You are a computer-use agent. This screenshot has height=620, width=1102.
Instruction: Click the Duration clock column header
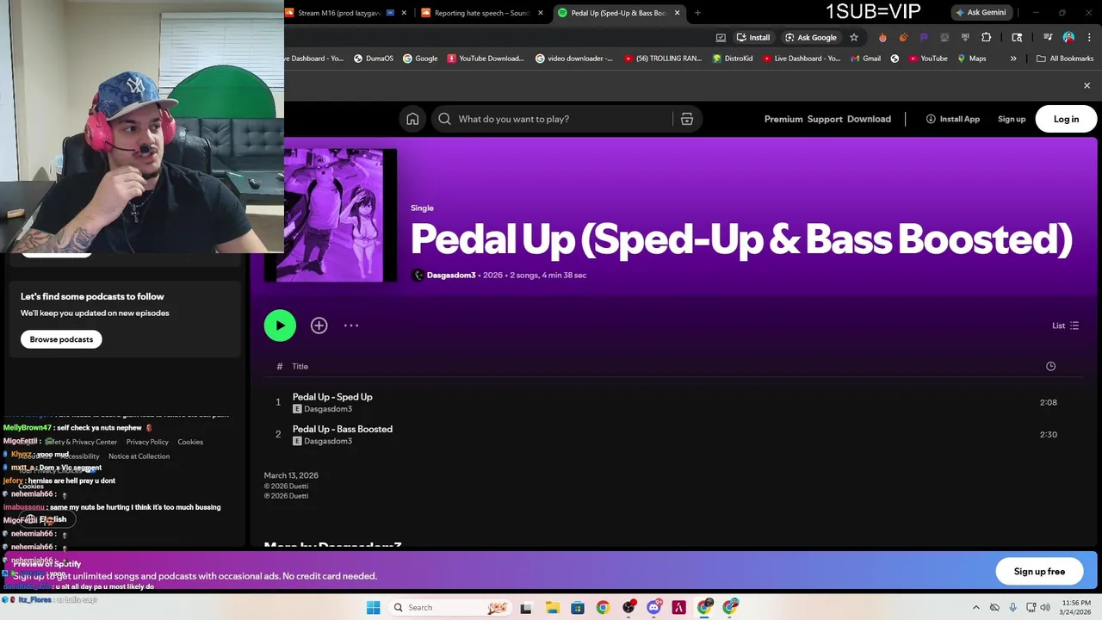[1050, 366]
